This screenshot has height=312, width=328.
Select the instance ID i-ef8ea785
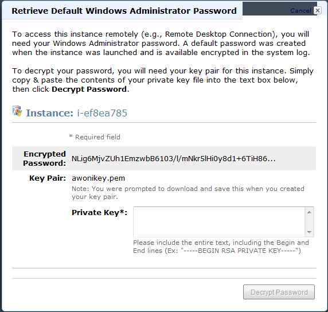click(102, 113)
